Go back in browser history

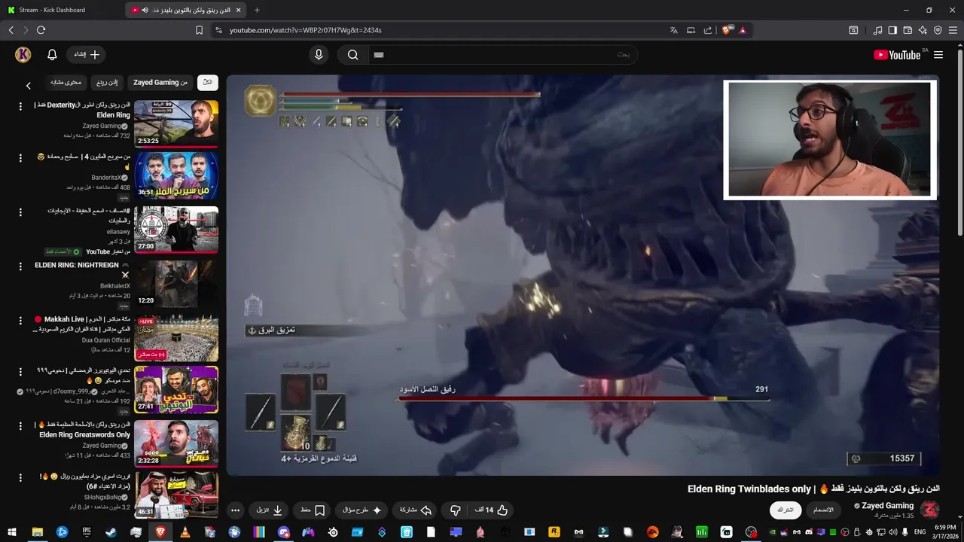click(11, 30)
